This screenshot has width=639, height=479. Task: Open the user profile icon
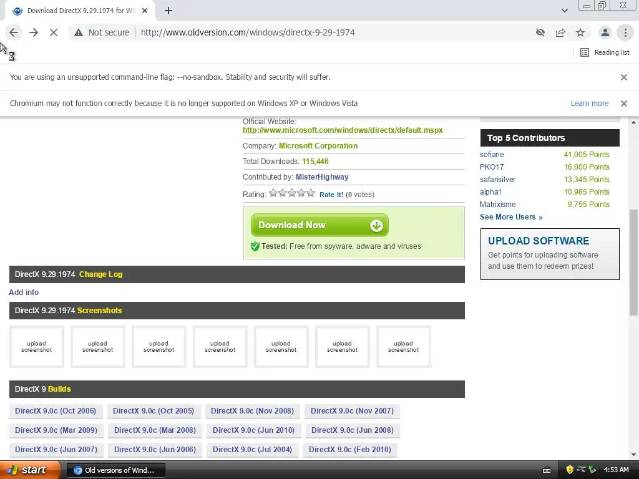coord(605,32)
